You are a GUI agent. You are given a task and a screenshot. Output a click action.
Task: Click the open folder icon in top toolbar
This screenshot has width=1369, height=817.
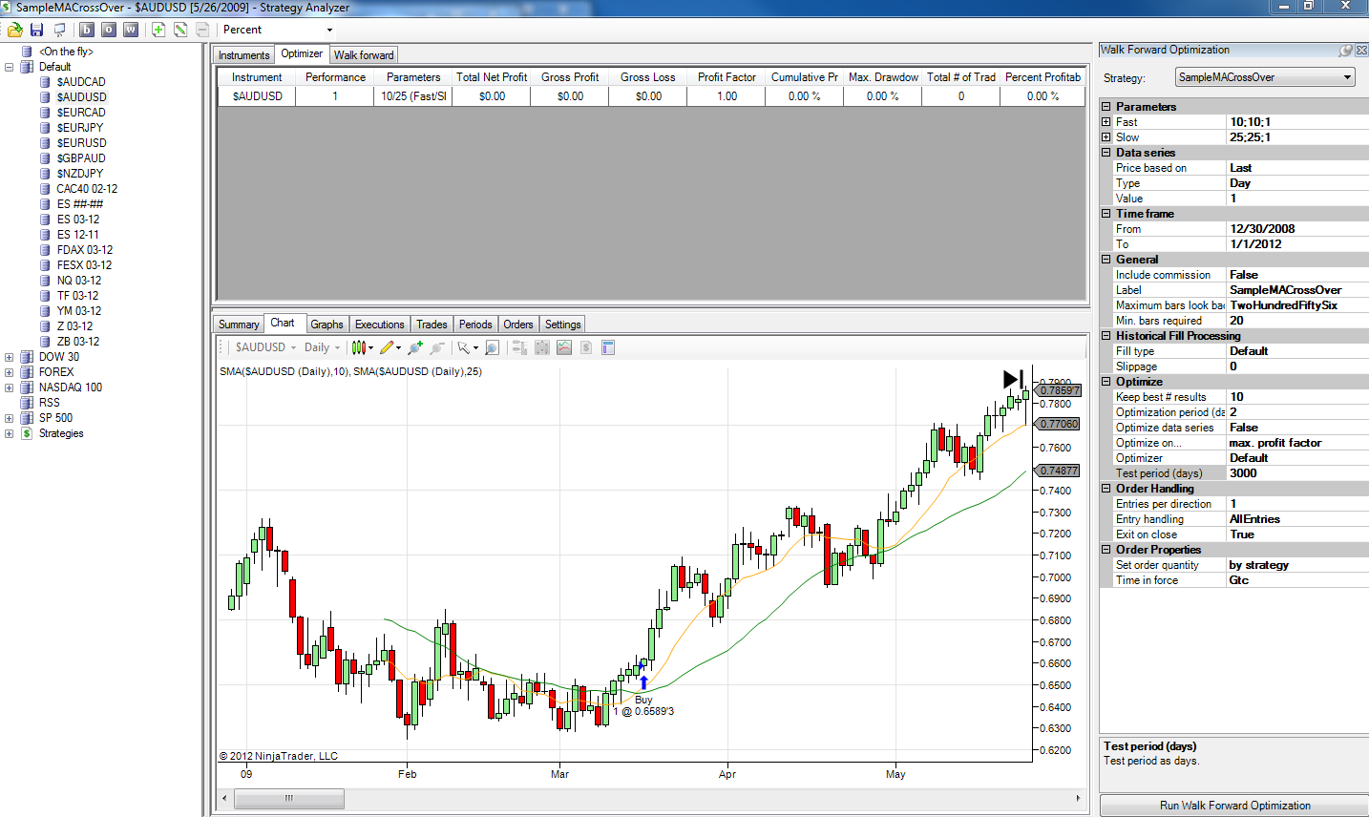15,30
